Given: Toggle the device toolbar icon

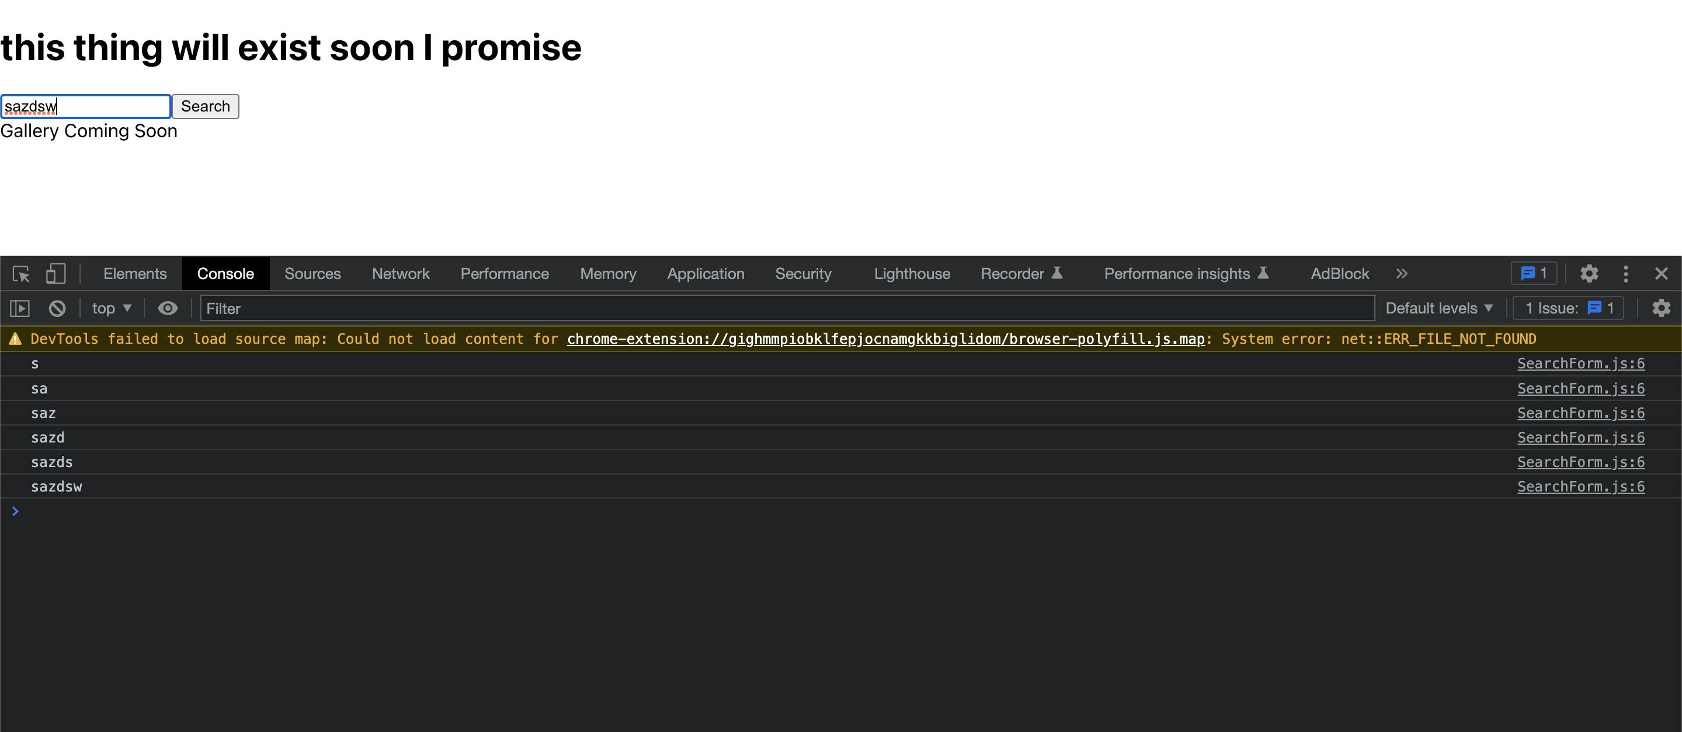Looking at the screenshot, I should 56,273.
